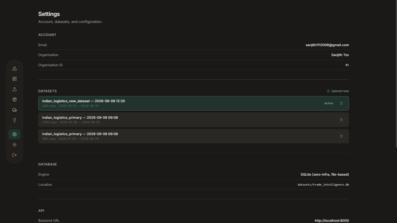Click SQLite (zero-infra, file-based) engine value
The height and width of the screenshot is (223, 397).
coord(325,174)
